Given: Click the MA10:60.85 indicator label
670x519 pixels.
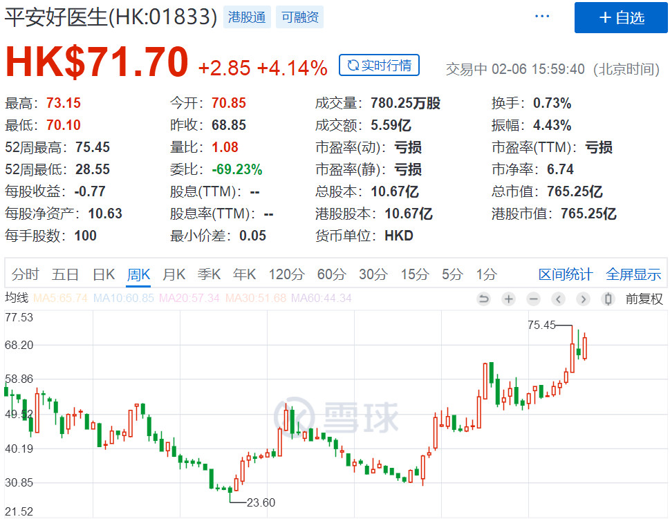Looking at the screenshot, I should [124, 298].
